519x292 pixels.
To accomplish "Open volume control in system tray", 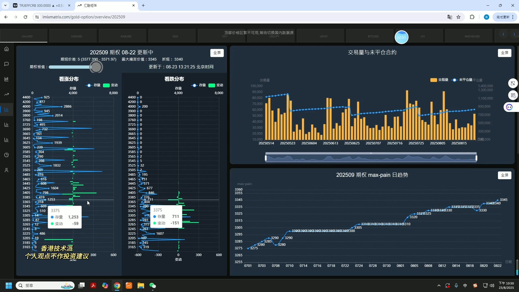I will point(492,286).
